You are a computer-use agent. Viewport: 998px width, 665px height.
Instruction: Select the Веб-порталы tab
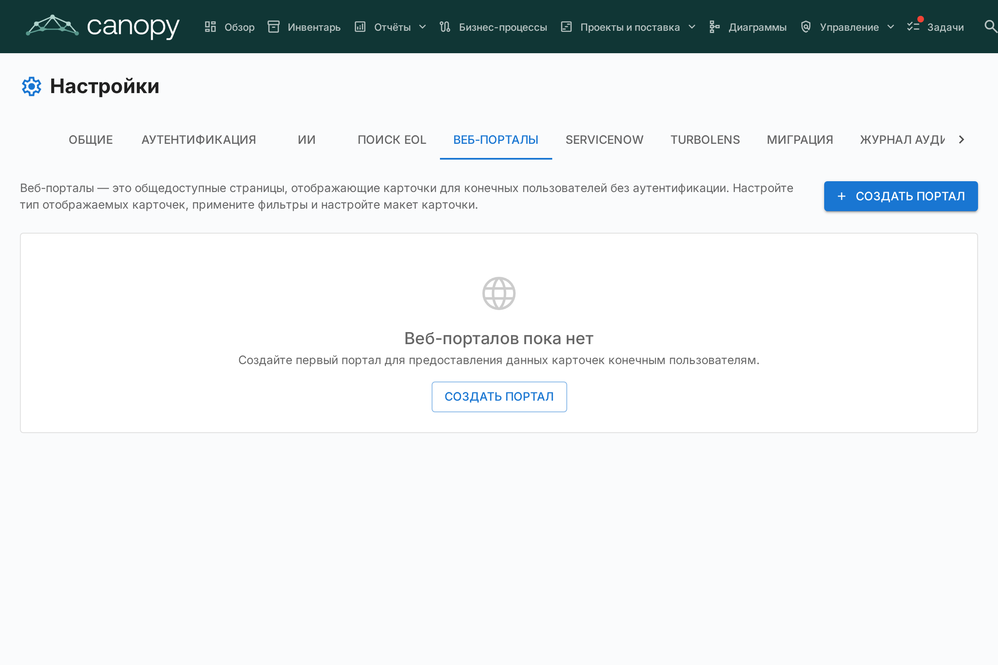tap(496, 140)
